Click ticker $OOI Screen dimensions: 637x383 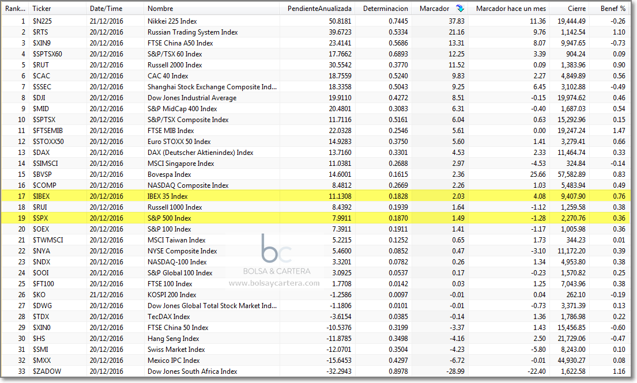tap(40, 273)
